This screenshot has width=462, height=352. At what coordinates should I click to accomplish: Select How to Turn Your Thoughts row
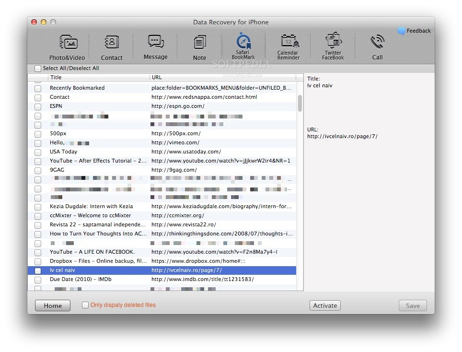162,234
